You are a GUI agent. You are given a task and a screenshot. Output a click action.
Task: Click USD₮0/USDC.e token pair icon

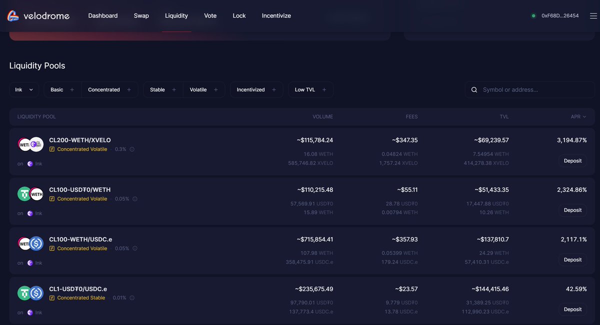pyautogui.click(x=30, y=293)
